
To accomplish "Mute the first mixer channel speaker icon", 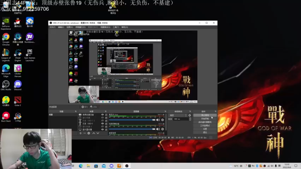I will click(158, 120).
